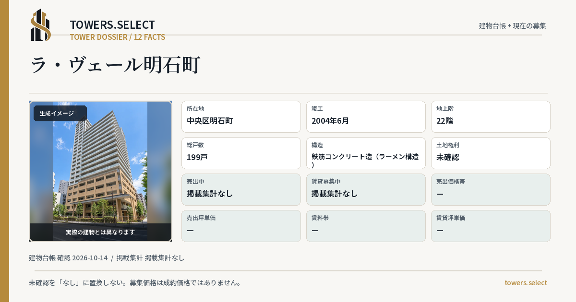This screenshot has width=576, height=302.
Task: Select the 賃貸募集中 card showing 掲載集計なし
Action: [366, 189]
